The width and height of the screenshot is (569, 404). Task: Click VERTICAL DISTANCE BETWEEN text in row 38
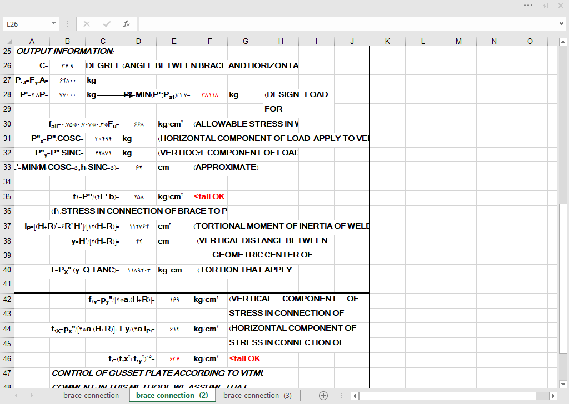262,241
